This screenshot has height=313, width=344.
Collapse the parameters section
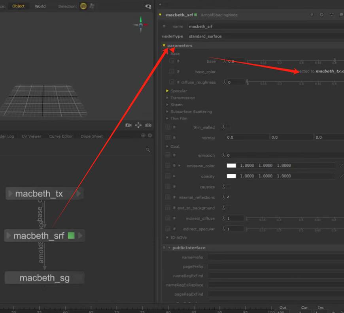coord(164,45)
